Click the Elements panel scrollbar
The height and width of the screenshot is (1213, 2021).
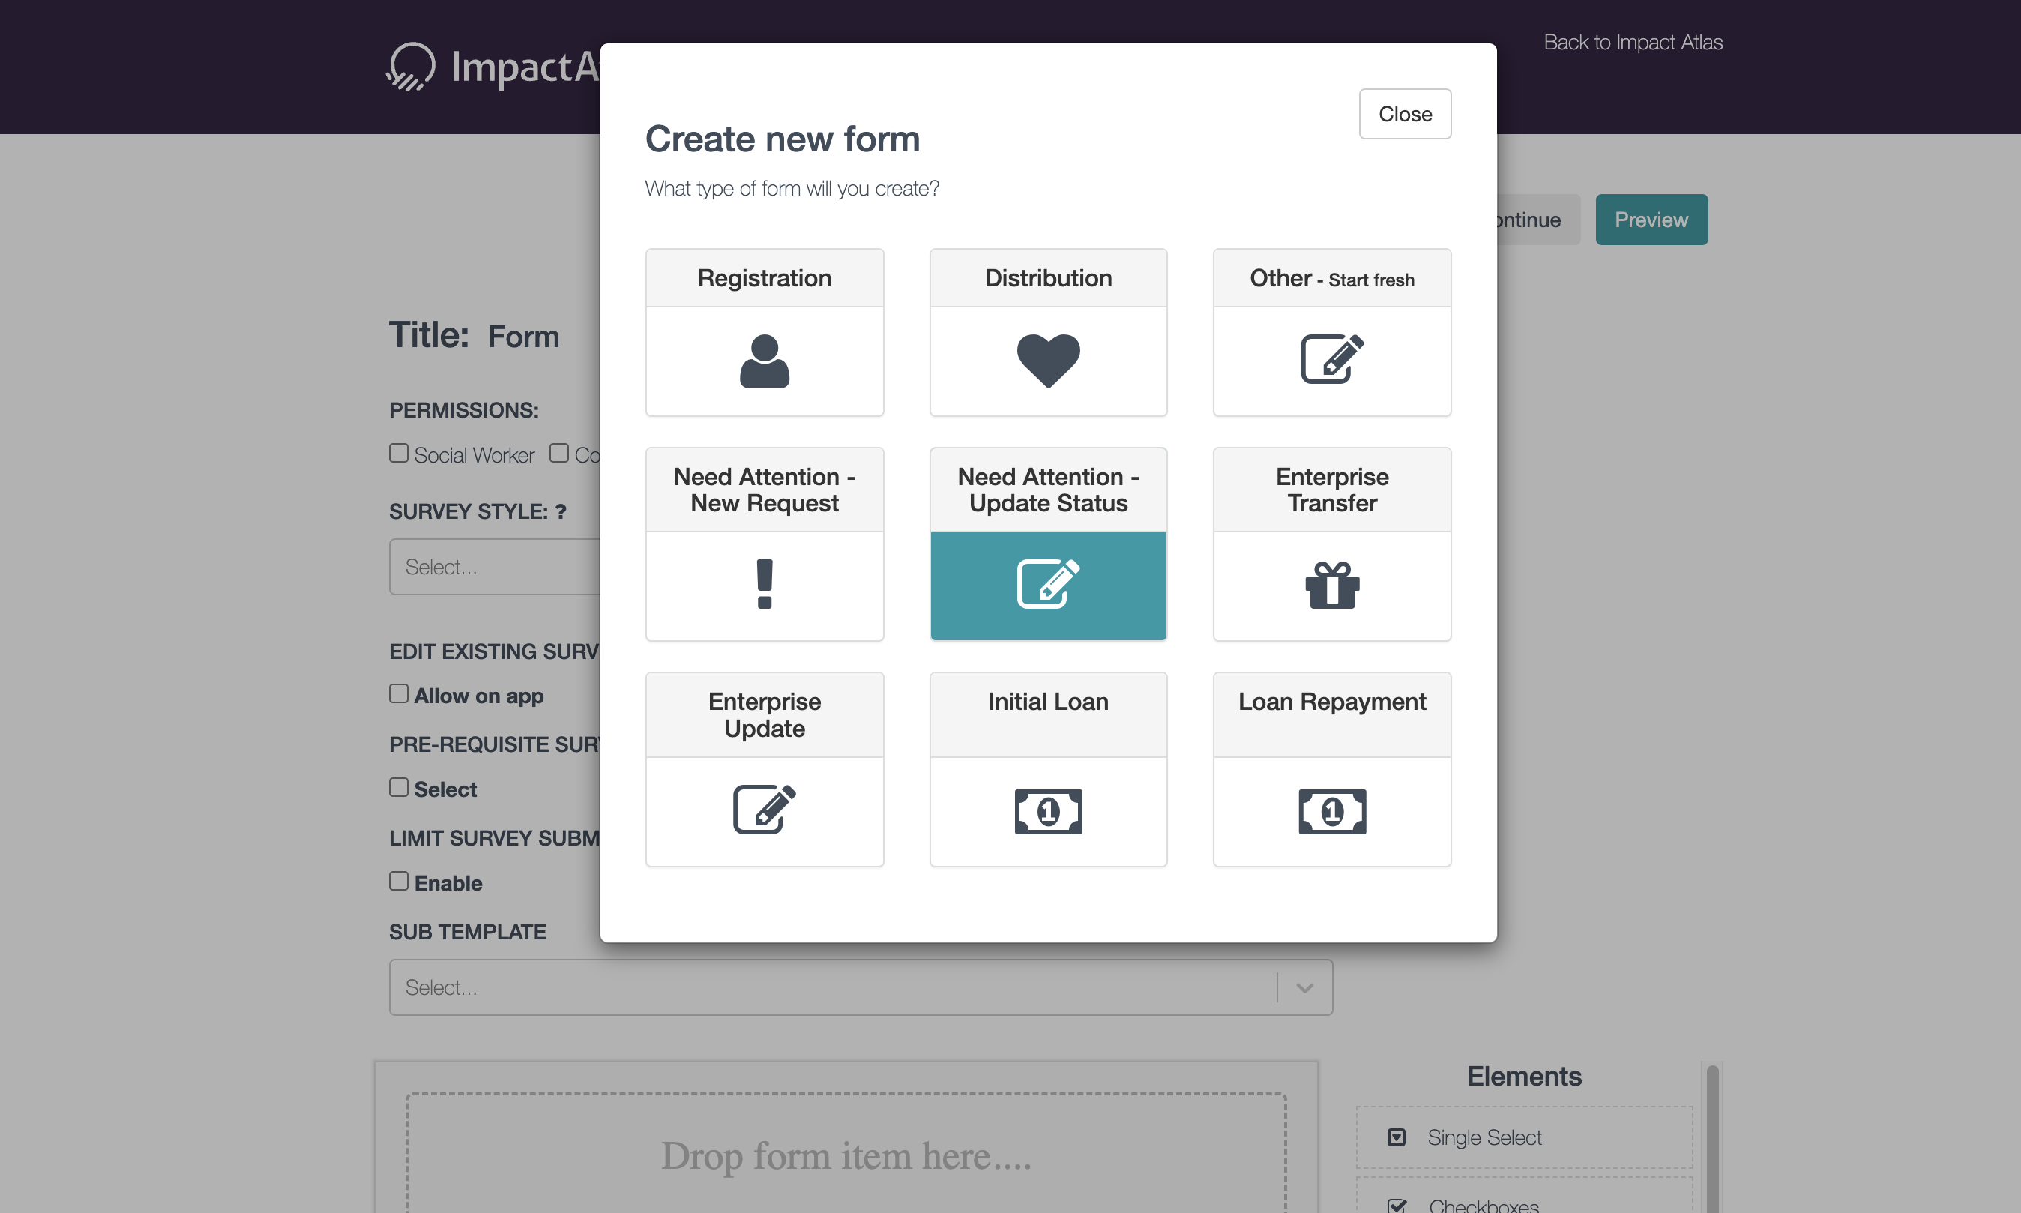click(1712, 1138)
